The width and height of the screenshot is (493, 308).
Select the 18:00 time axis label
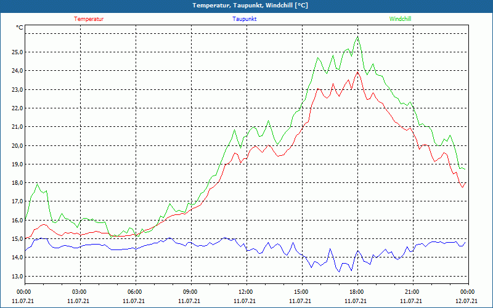[x=357, y=292]
